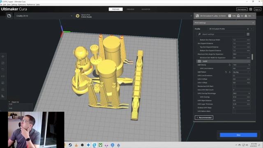Select the Mirror tool in left toolbar
The image size is (263, 148).
[3, 76]
